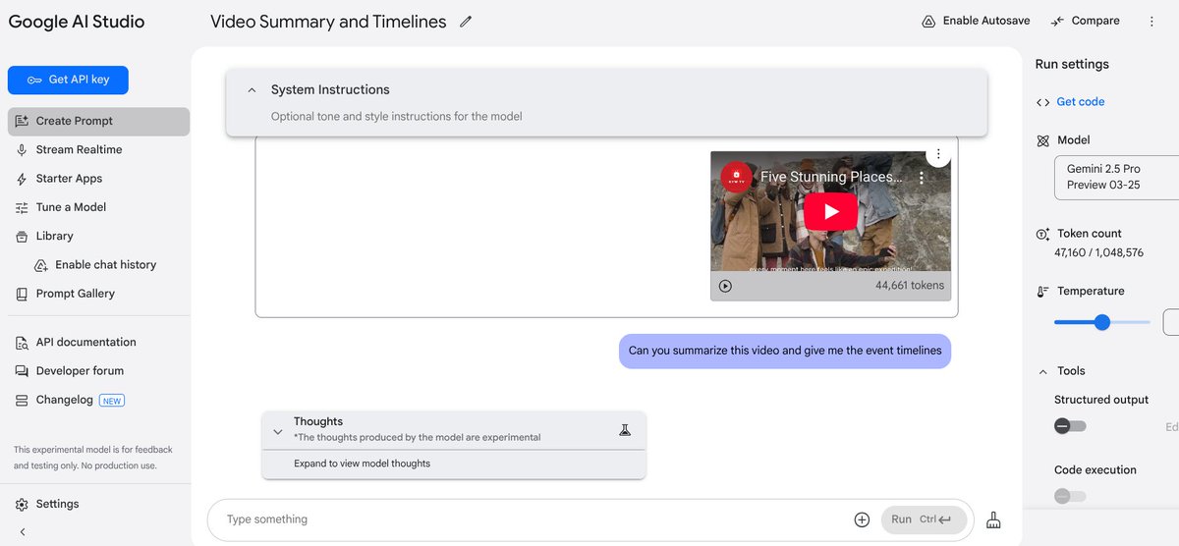Click the small play circle by token count
The height and width of the screenshot is (546, 1179).
pos(725,286)
